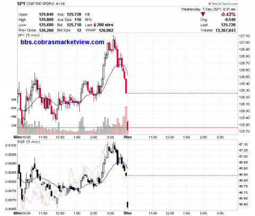Viewport: 255px width, 216px height.
Task: Click the date Wednesday 7-Dec-2011 9:31 am
Action: pos(208,9)
